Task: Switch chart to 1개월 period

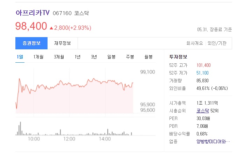Action: point(38,57)
